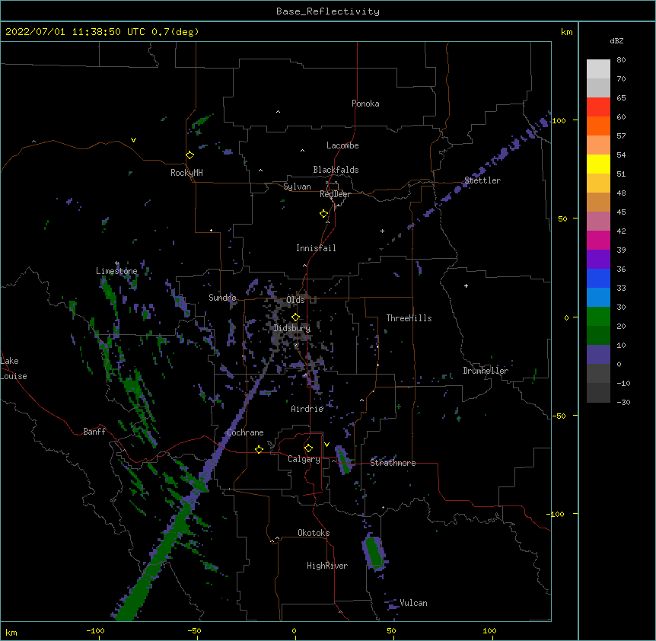Click the Banff label
The height and width of the screenshot is (641, 656).
click(x=94, y=432)
